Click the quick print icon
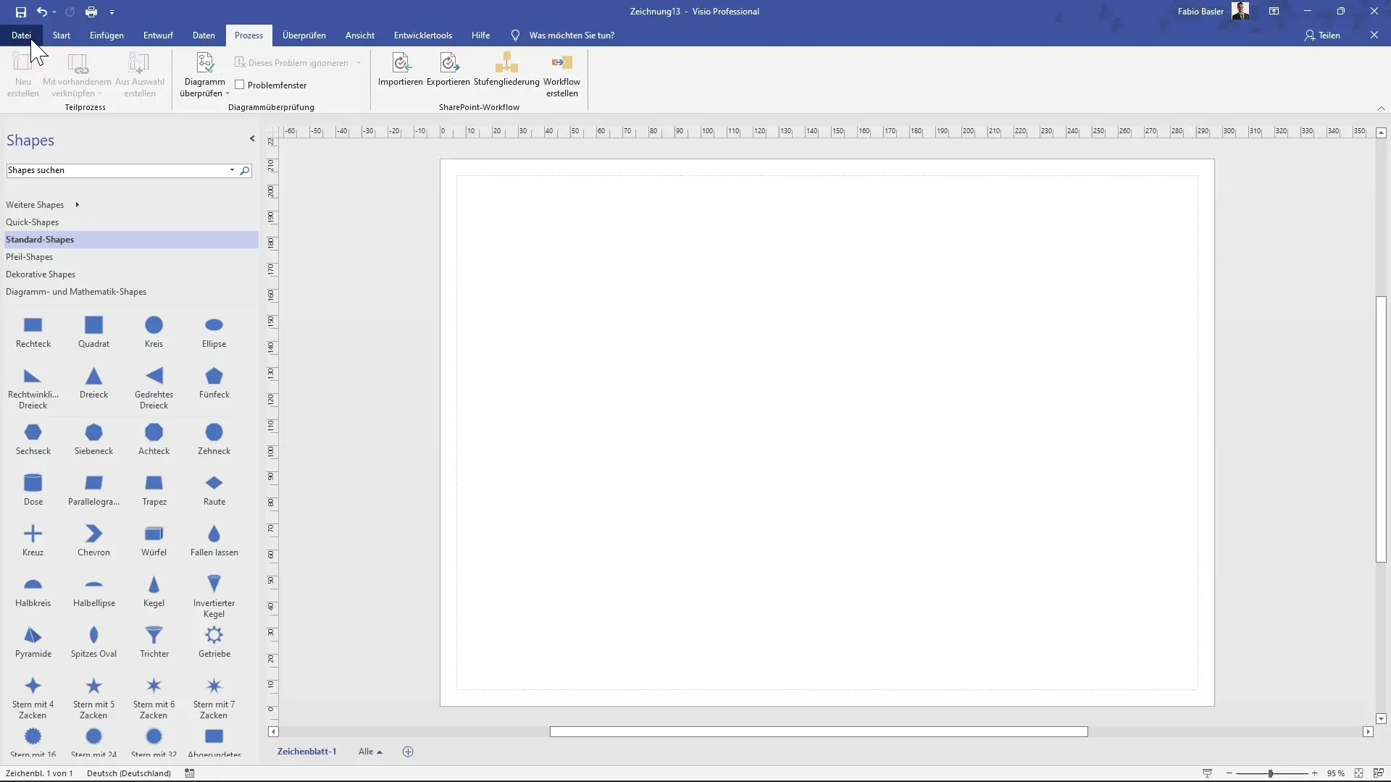The image size is (1391, 782). click(91, 12)
